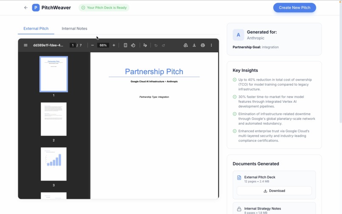Viewport: 342px width, 214px height.
Task: Click the 'Enhanced enterprise trust' insight
Action: [274, 136]
